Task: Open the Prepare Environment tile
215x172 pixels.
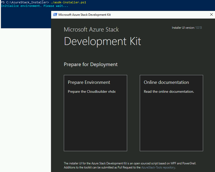Action: [x=95, y=113]
